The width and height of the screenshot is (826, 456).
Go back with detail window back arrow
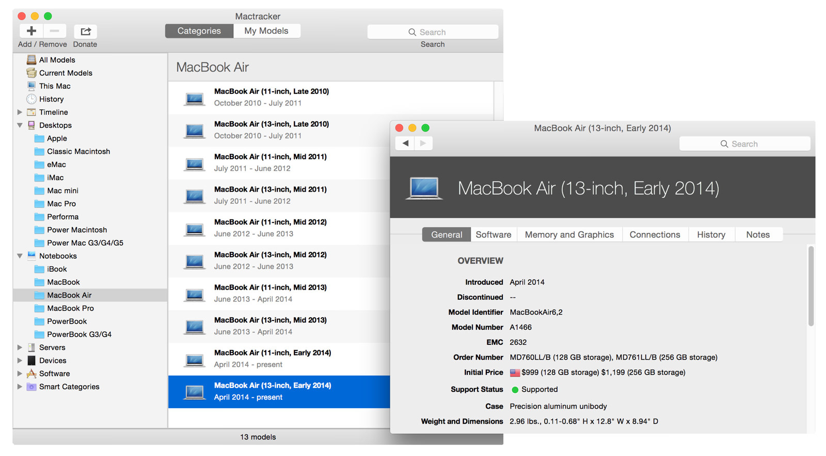tap(405, 143)
